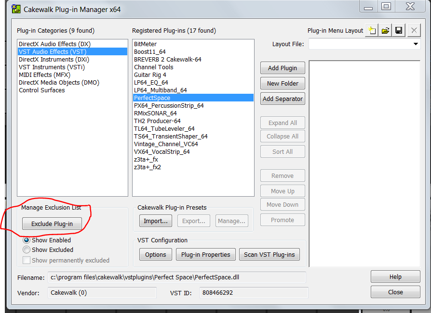The width and height of the screenshot is (431, 313).
Task: Click the Import presets button
Action: point(156,221)
